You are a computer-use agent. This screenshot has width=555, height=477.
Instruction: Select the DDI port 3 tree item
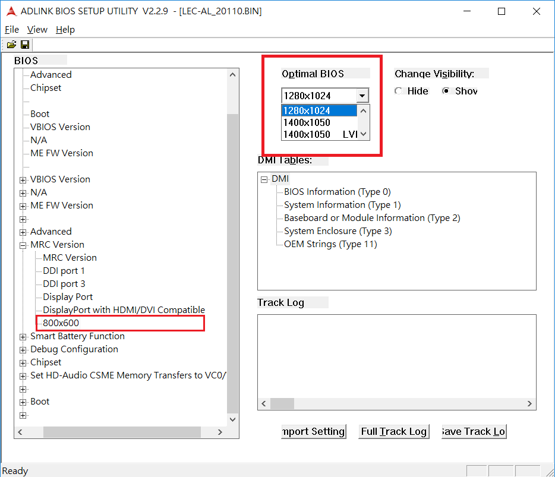[x=64, y=284]
